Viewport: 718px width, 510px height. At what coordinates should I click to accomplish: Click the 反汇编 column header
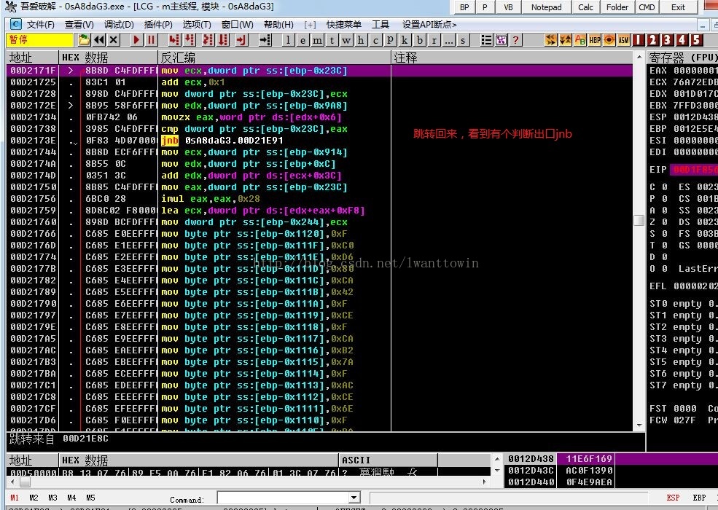274,58
